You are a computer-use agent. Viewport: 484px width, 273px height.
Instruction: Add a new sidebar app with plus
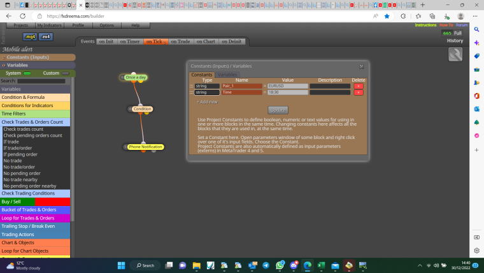(476, 150)
